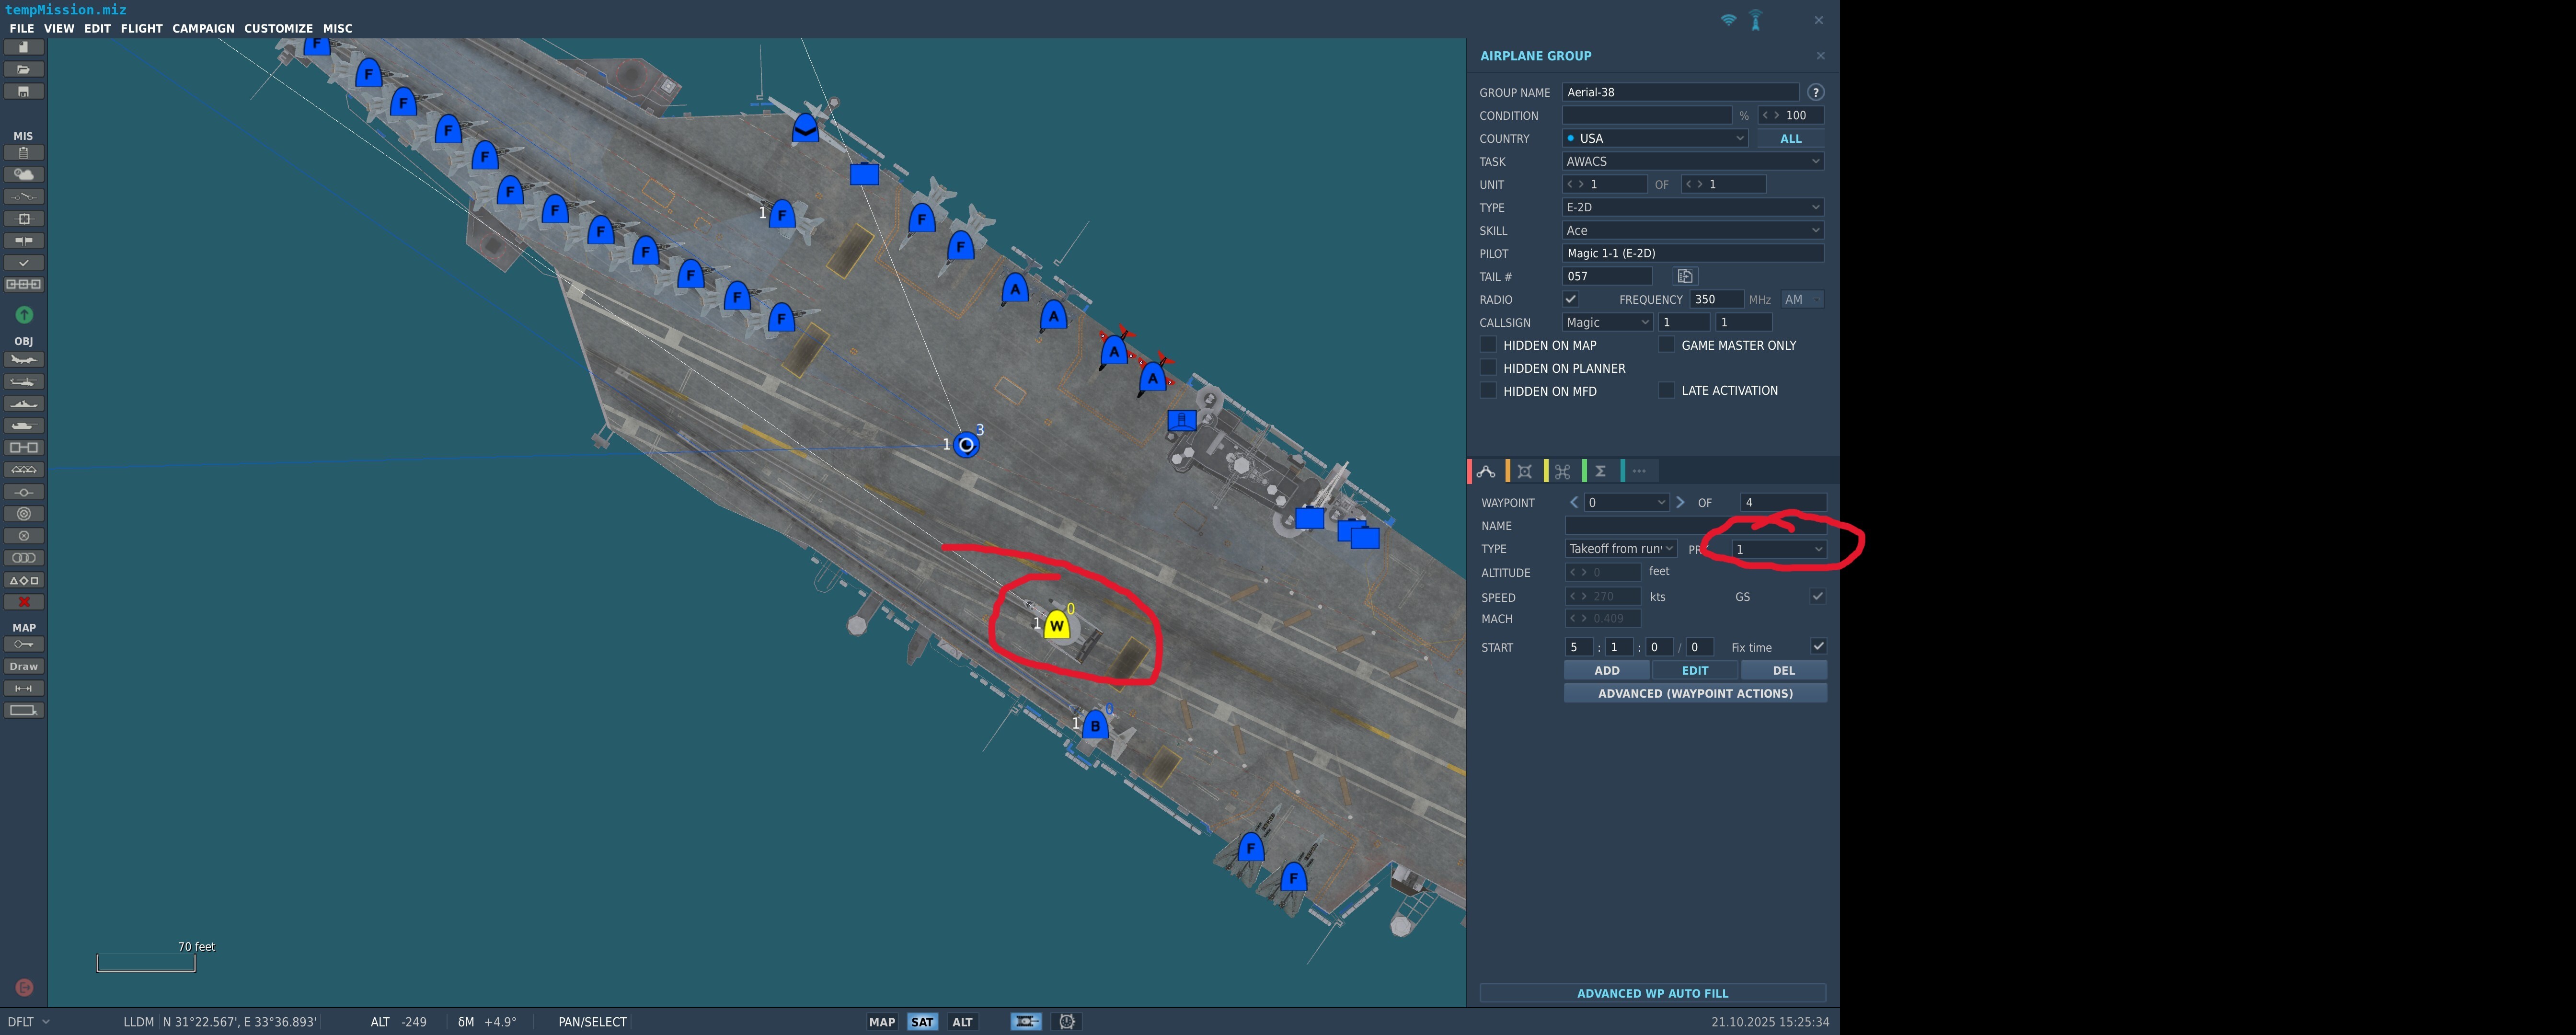The height and width of the screenshot is (1035, 2576).
Task: Toggle the LATE ACTIVATION checkbox
Action: 1666,391
